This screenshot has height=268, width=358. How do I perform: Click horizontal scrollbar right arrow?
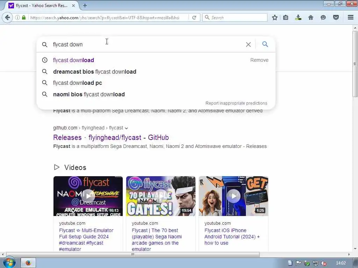coord(349,254)
